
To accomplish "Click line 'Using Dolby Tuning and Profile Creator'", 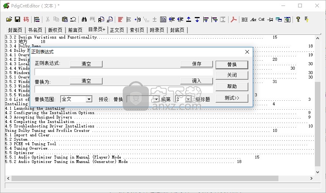I will (48, 131).
